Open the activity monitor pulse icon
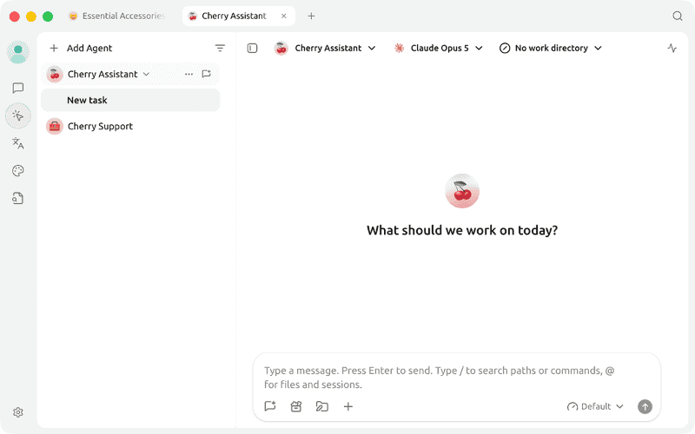This screenshot has height=434, width=695. (672, 48)
